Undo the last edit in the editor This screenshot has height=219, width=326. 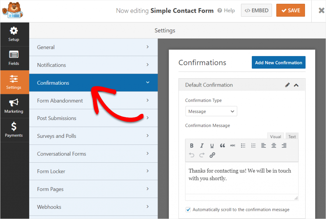192,155
